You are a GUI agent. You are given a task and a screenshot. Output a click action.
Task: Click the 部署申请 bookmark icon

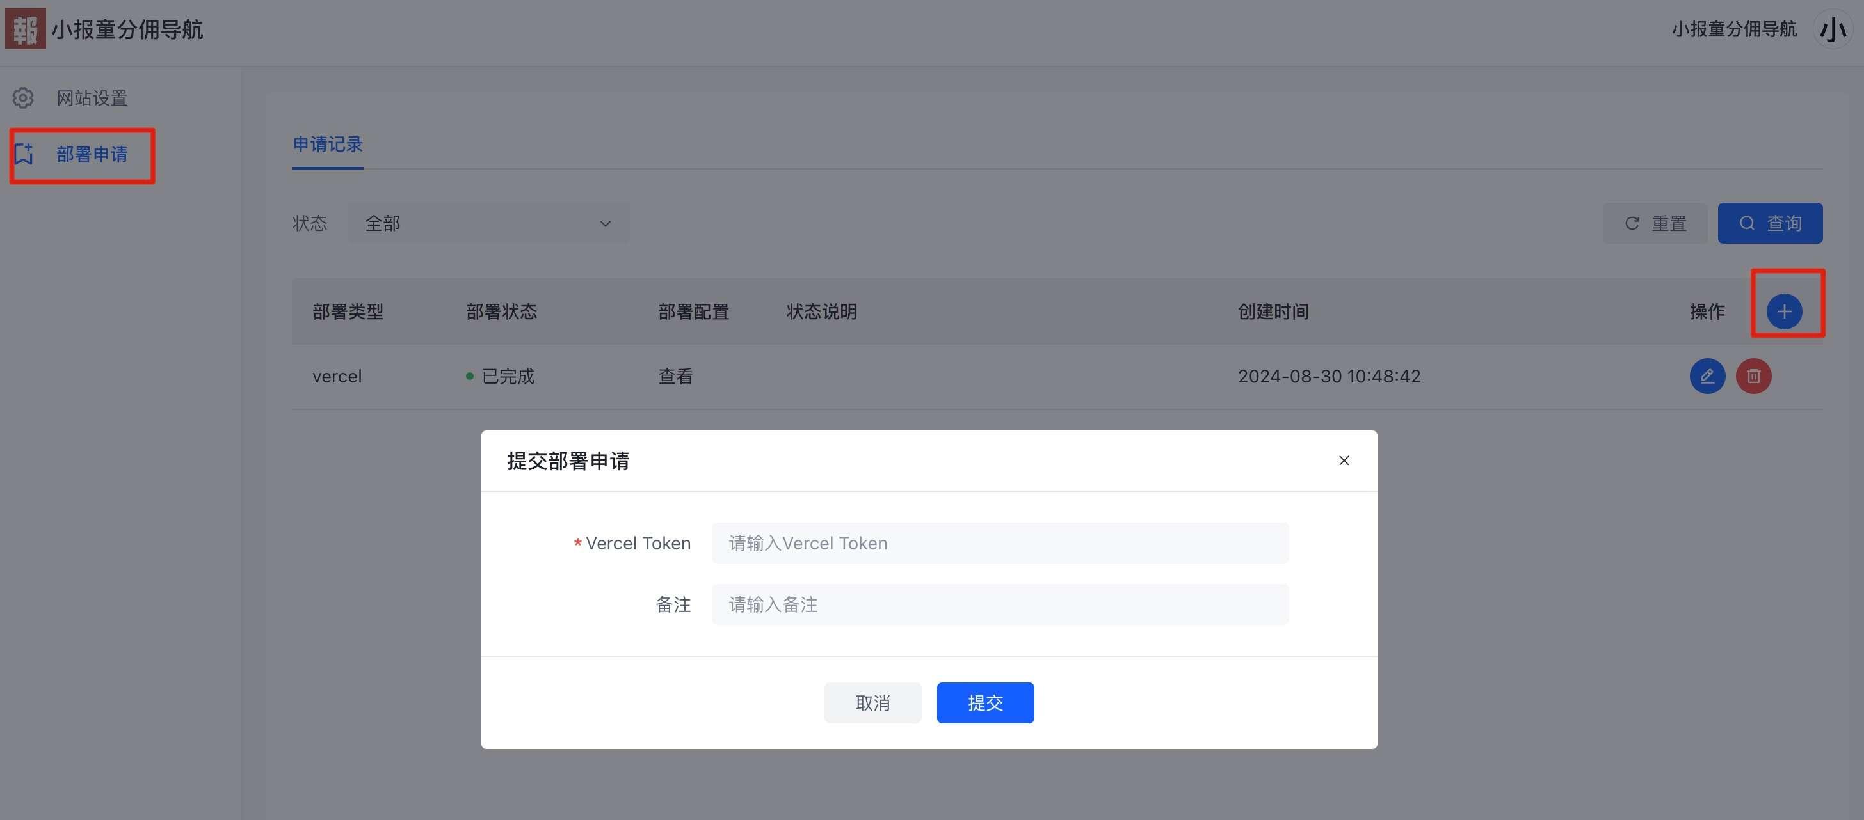point(24,154)
